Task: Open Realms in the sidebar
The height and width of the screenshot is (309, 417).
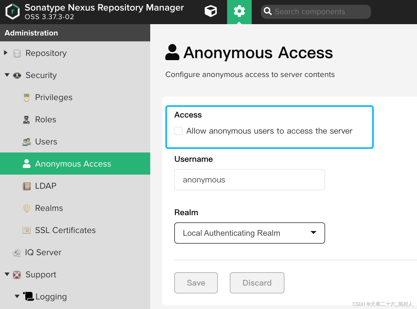Action: 49,208
